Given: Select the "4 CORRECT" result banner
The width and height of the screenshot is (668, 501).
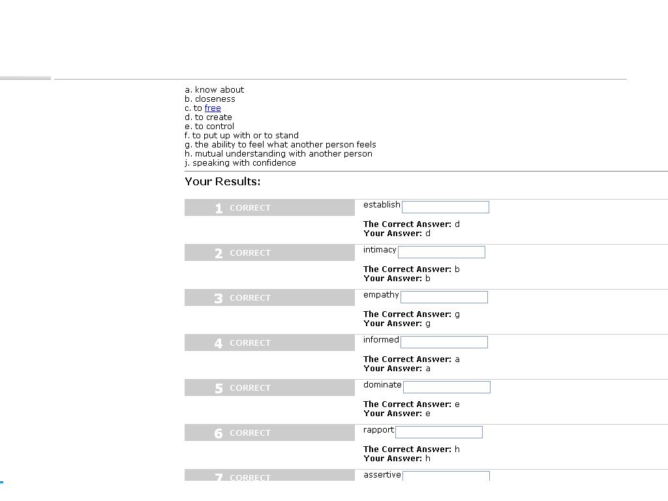Looking at the screenshot, I should point(269,342).
